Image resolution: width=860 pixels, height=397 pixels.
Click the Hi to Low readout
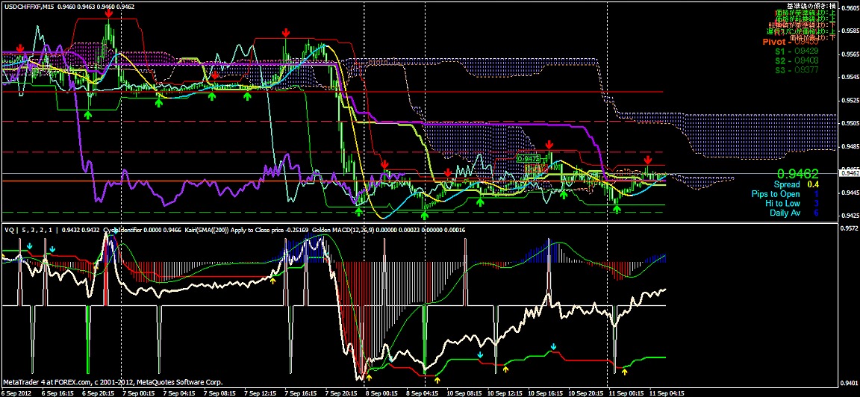791,204
